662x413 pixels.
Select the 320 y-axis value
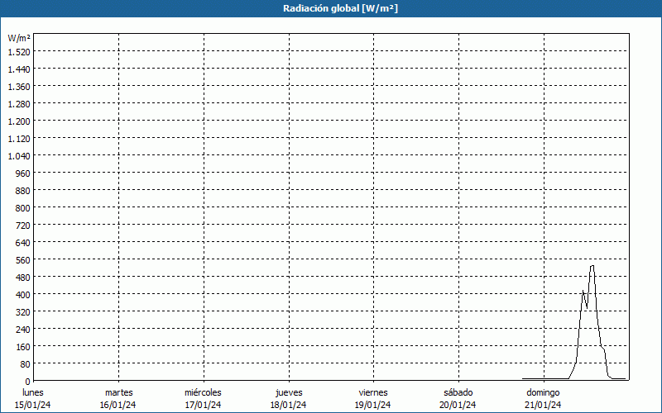point(24,312)
